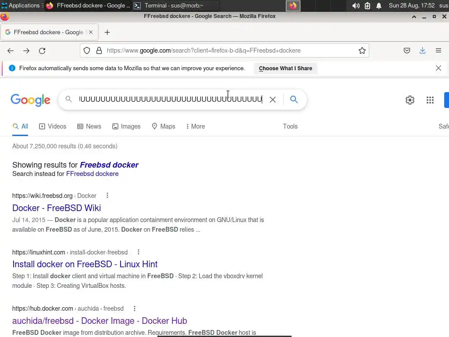This screenshot has width=449, height=337.
Task: Open corrected Freebsd docker suggestion link
Action: click(109, 165)
